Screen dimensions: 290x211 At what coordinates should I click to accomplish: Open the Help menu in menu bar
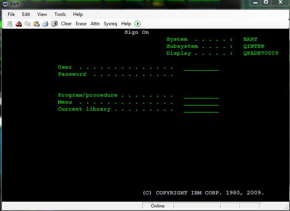point(78,14)
